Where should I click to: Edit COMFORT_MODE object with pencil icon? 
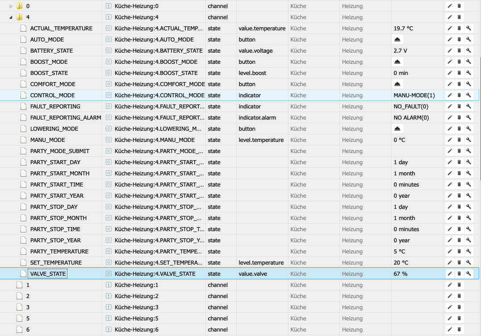[x=450, y=84]
